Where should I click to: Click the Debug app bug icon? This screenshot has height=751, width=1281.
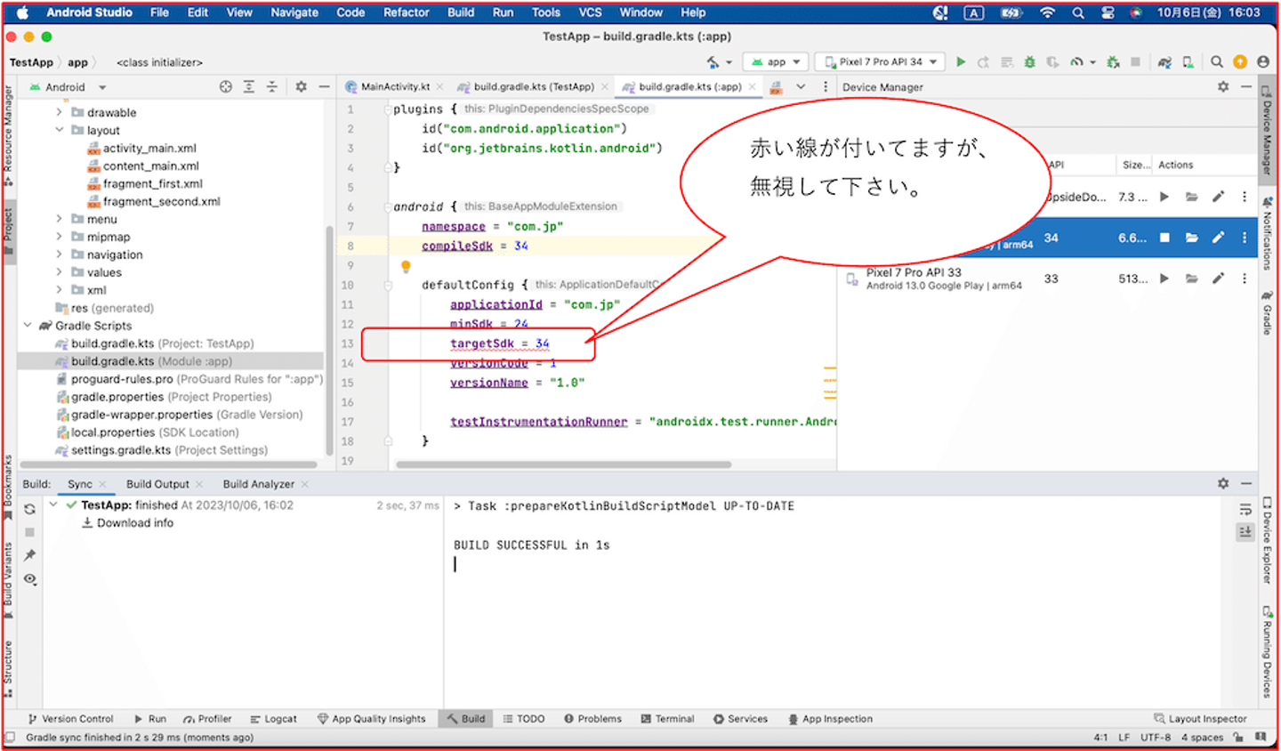click(x=1029, y=62)
